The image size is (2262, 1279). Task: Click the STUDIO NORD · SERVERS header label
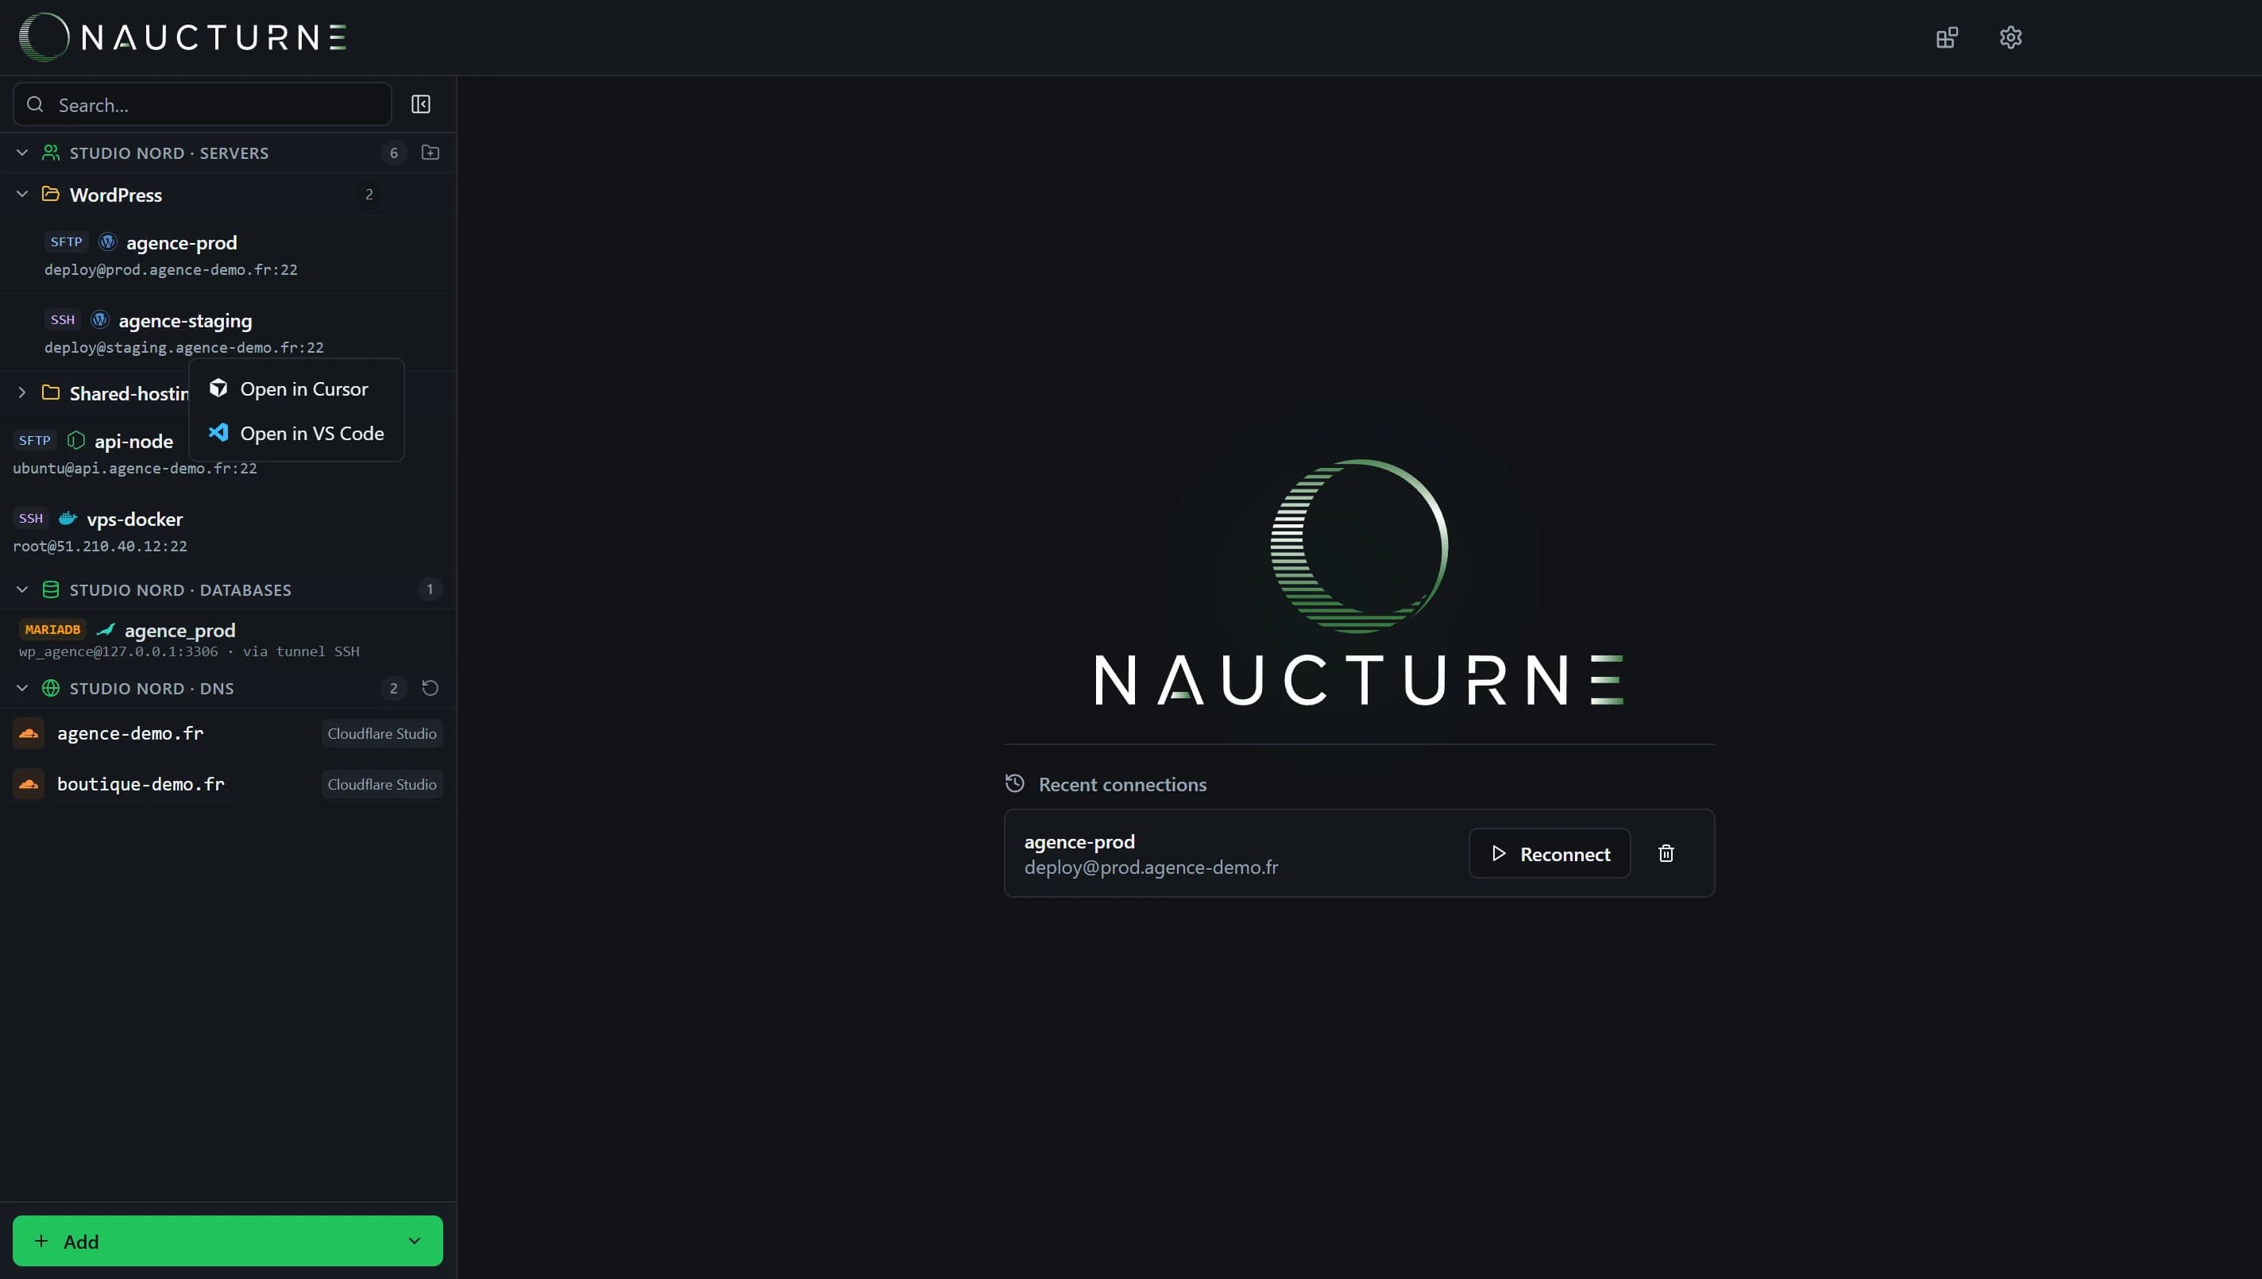[169, 154]
